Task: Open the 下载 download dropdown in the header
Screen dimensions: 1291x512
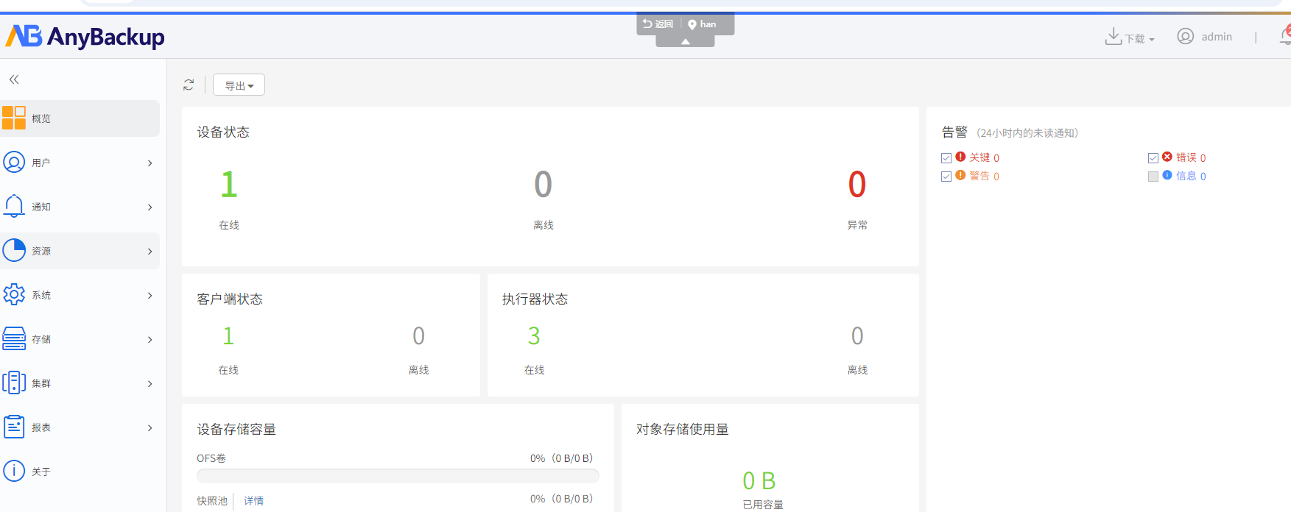Action: [1130, 38]
